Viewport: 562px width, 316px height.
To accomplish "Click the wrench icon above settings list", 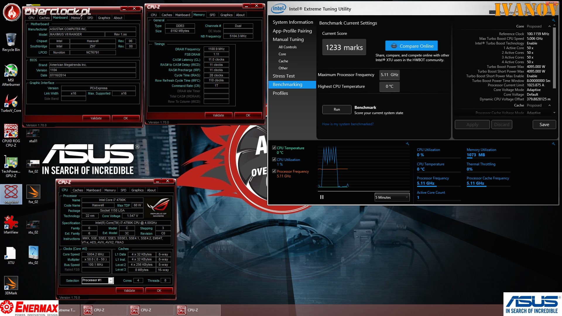I will 554,20.
